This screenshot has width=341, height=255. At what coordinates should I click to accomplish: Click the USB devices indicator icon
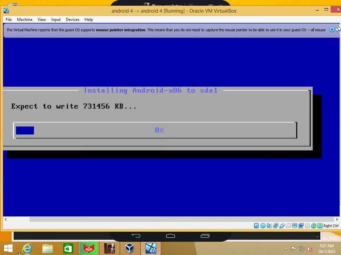(x=282, y=226)
